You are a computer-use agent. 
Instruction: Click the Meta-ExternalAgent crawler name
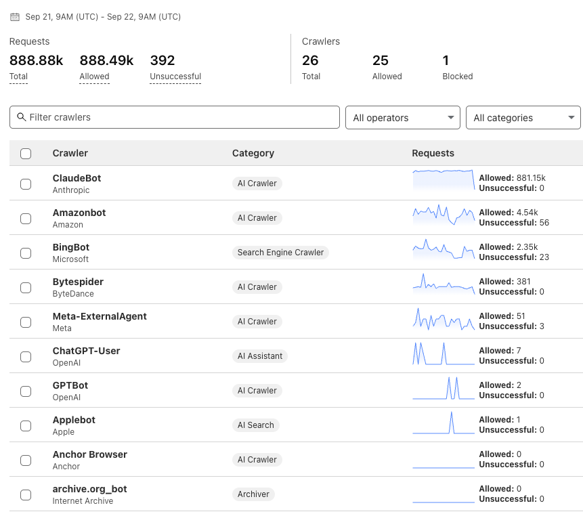100,316
